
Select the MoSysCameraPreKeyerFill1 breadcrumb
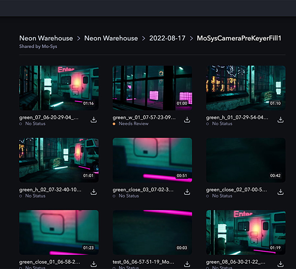click(239, 38)
